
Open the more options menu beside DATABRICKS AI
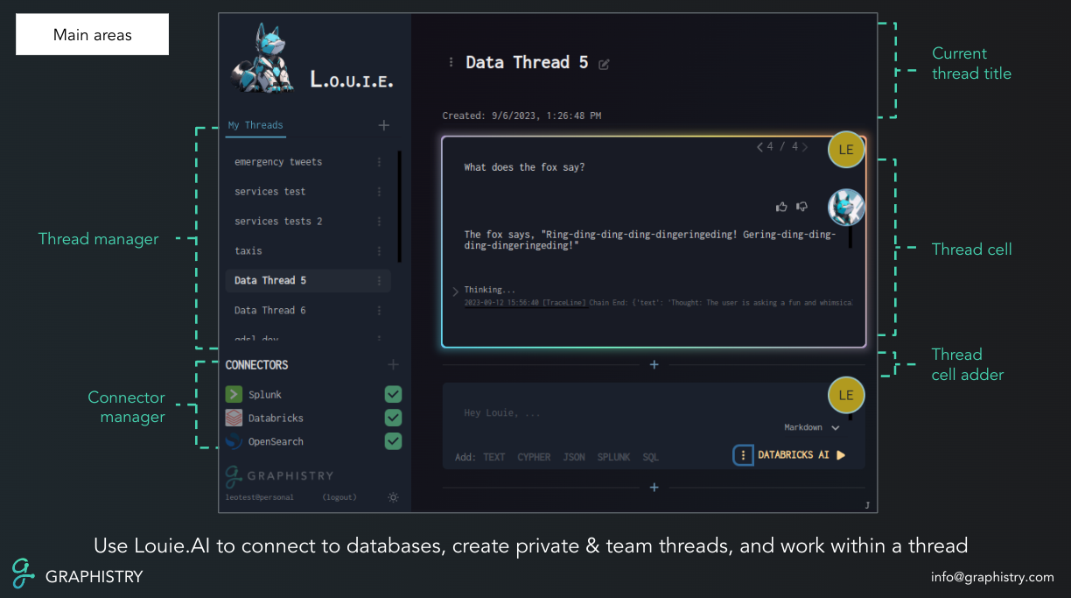tap(743, 455)
